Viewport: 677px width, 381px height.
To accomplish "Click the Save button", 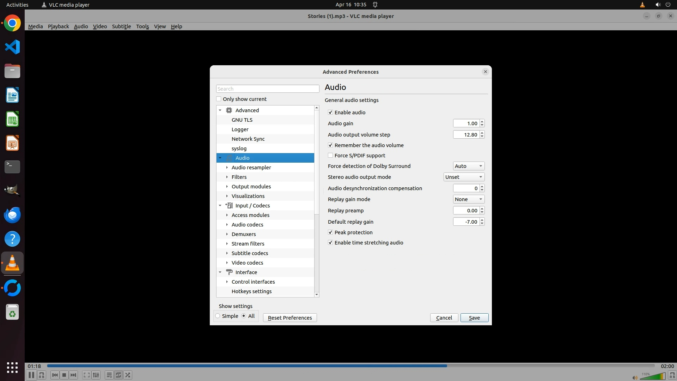I will pos(474,318).
